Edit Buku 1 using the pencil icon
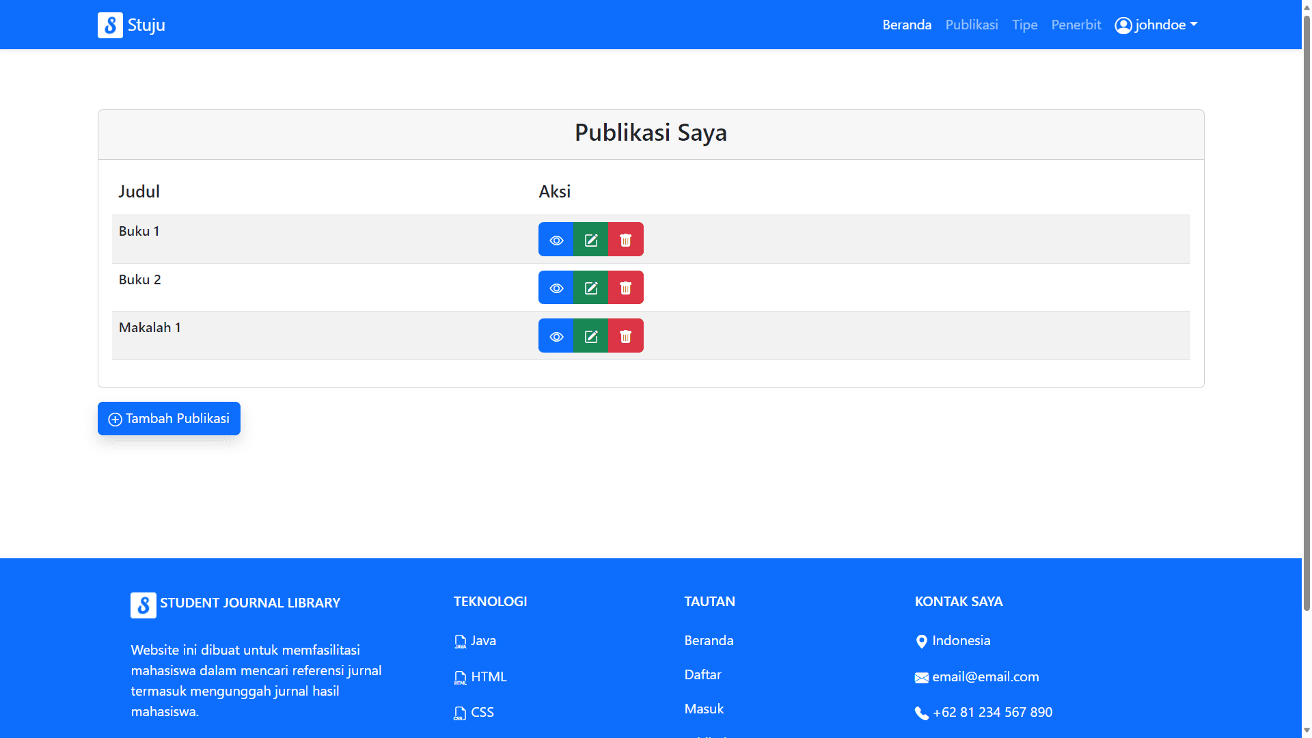The height and width of the screenshot is (738, 1312). click(591, 240)
